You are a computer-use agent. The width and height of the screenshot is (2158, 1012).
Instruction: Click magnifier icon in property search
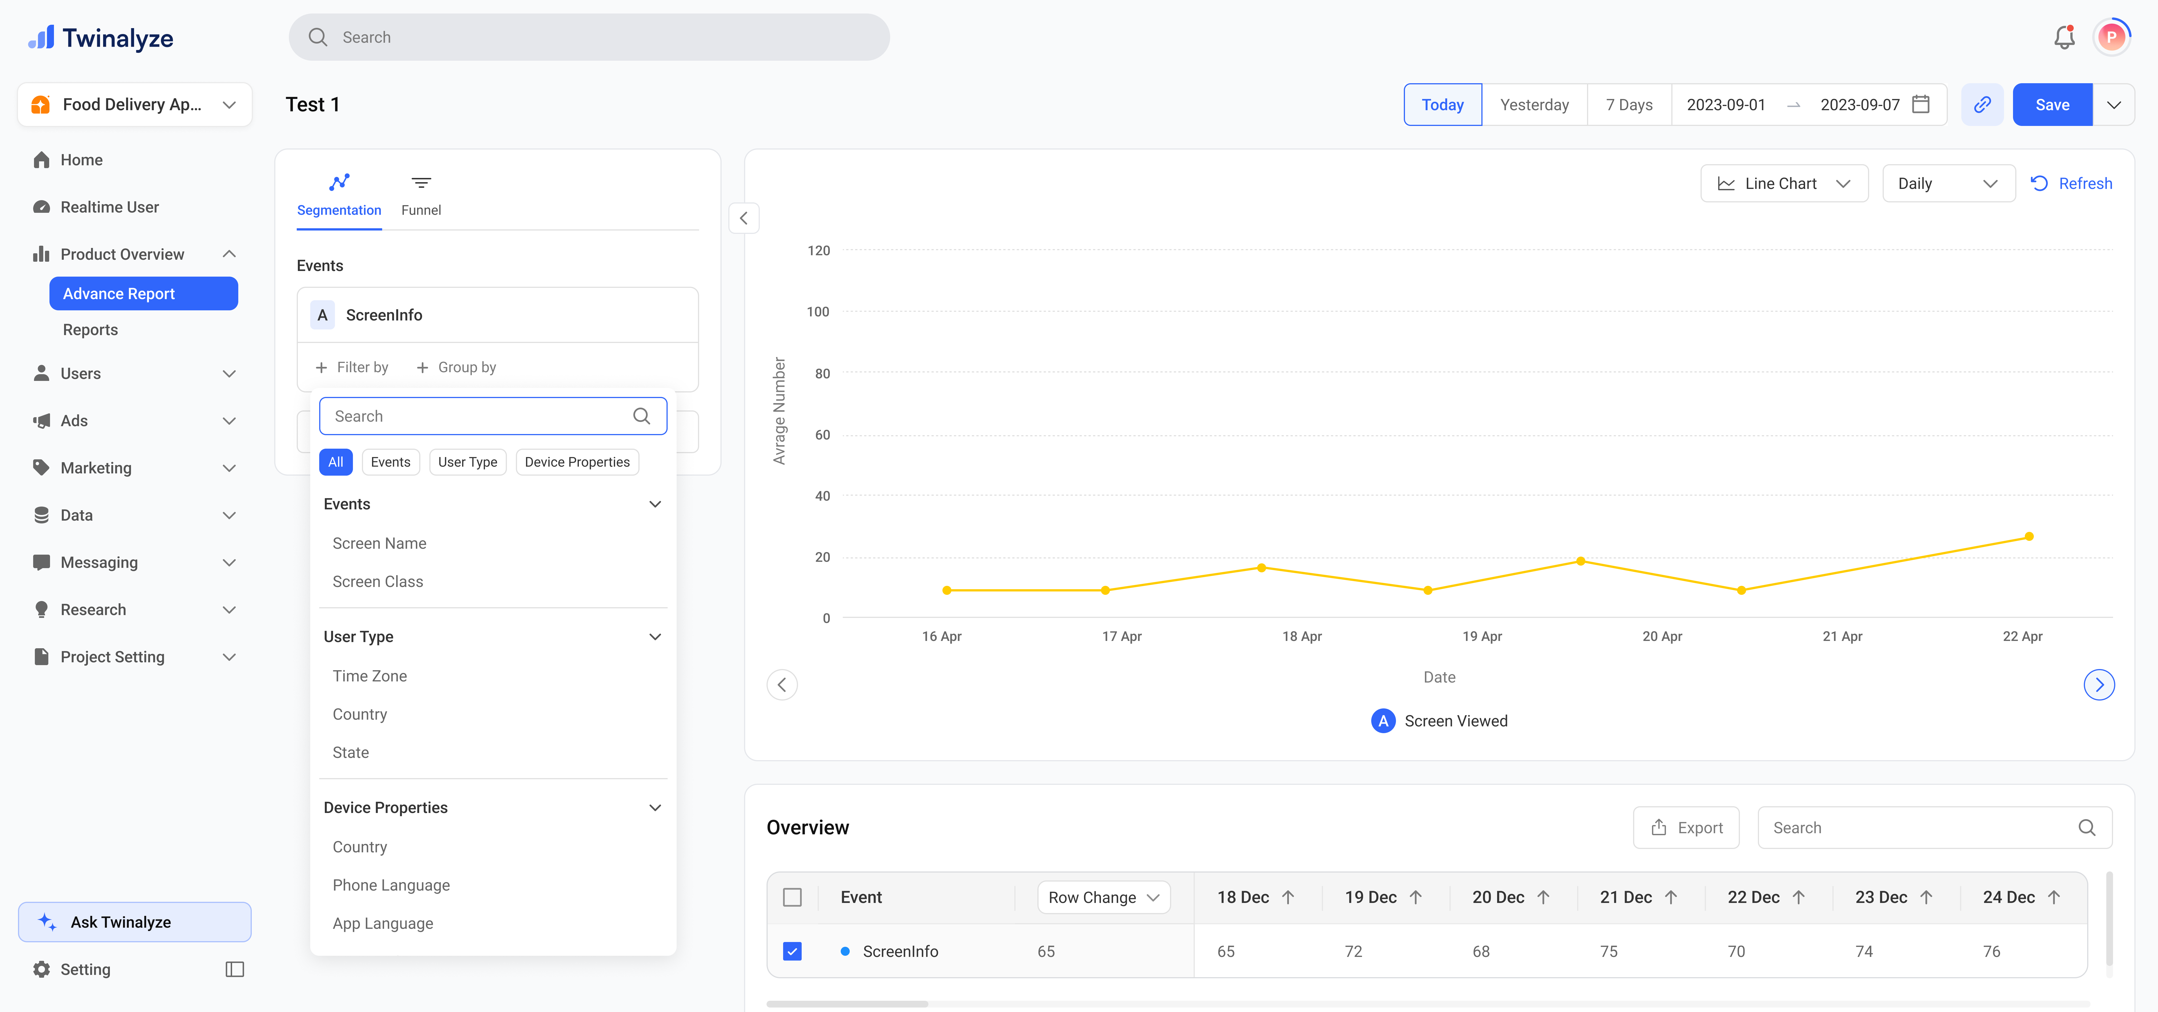(x=642, y=416)
